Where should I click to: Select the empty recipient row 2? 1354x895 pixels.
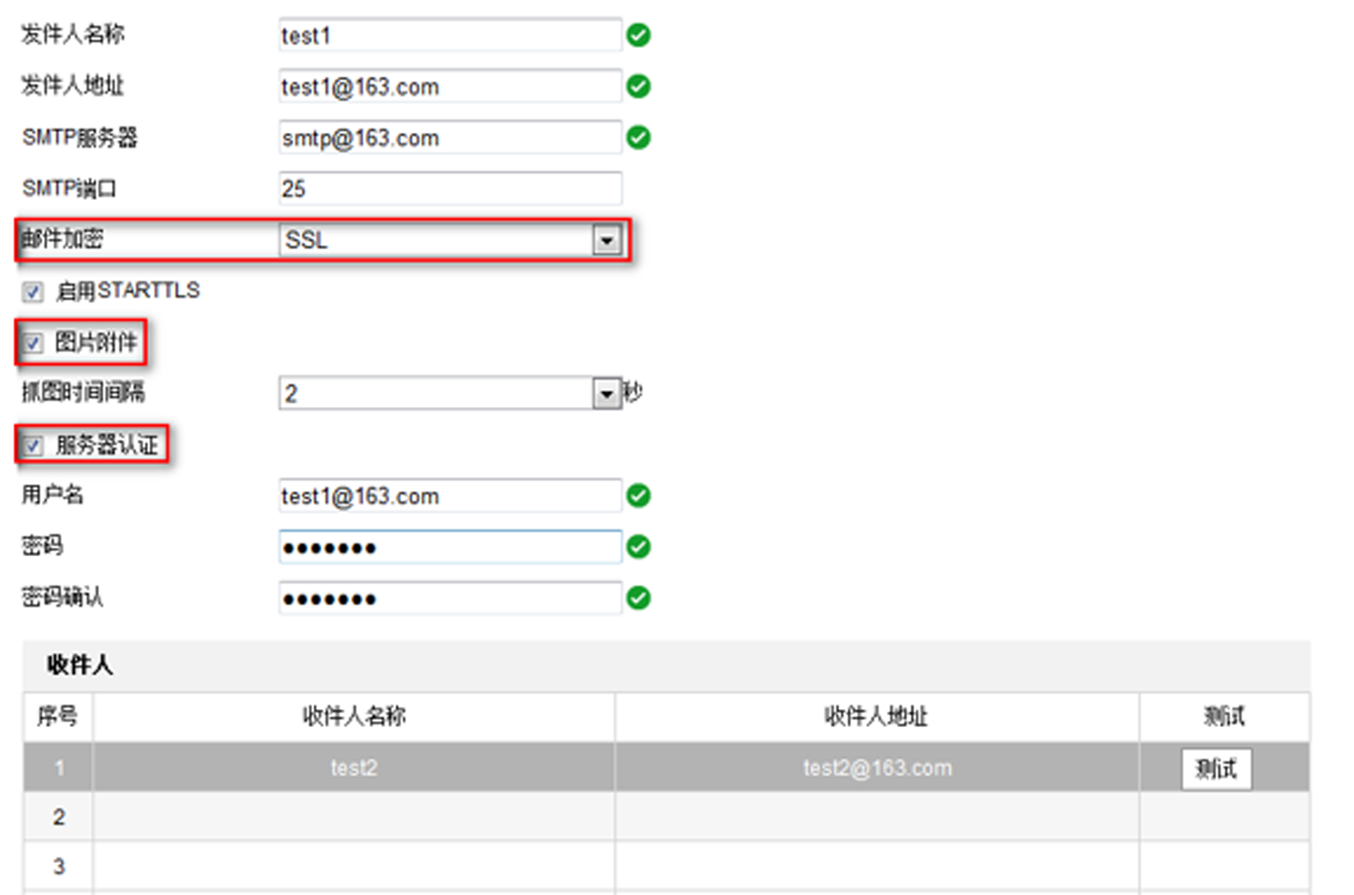[354, 816]
